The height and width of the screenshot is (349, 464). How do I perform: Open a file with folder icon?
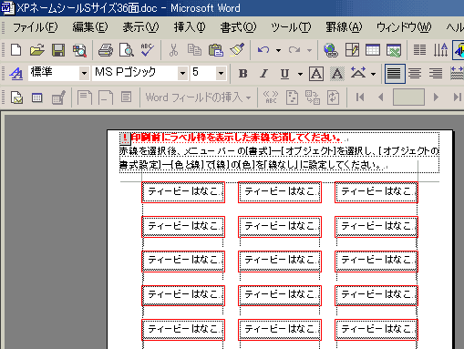pos(37,50)
